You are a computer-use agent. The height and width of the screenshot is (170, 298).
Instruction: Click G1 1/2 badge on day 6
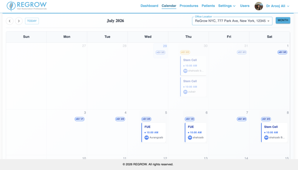click(x=190, y=119)
